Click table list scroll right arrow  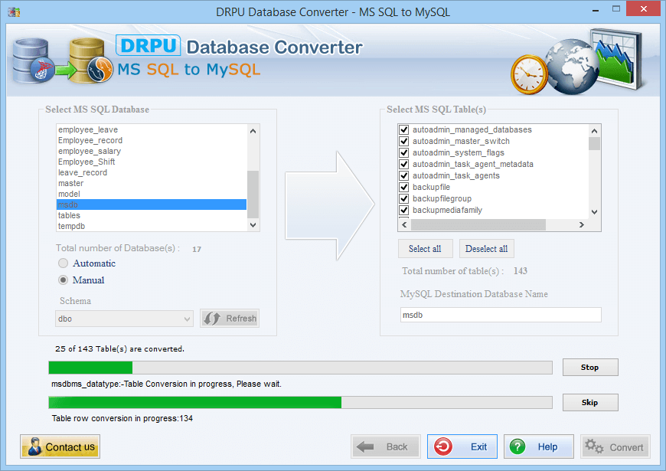[582, 225]
